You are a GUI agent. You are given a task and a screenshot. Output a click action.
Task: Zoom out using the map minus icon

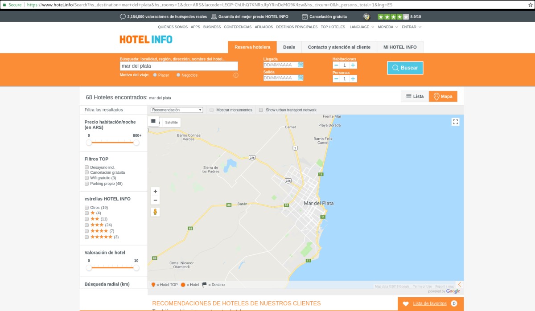point(155,200)
